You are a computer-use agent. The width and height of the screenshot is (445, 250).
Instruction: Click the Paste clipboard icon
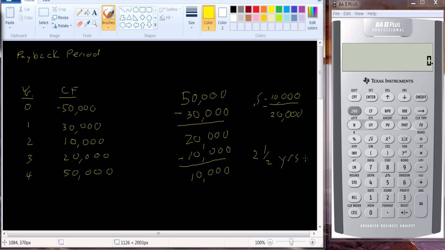click(x=10, y=12)
